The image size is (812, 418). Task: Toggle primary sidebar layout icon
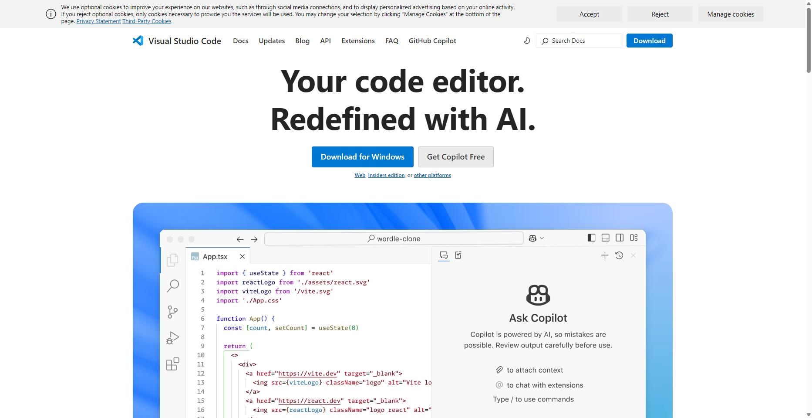click(x=591, y=238)
